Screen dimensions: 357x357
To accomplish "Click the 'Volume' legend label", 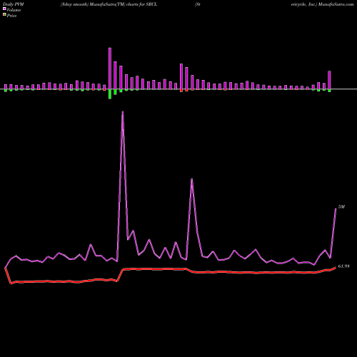I will [14, 10].
